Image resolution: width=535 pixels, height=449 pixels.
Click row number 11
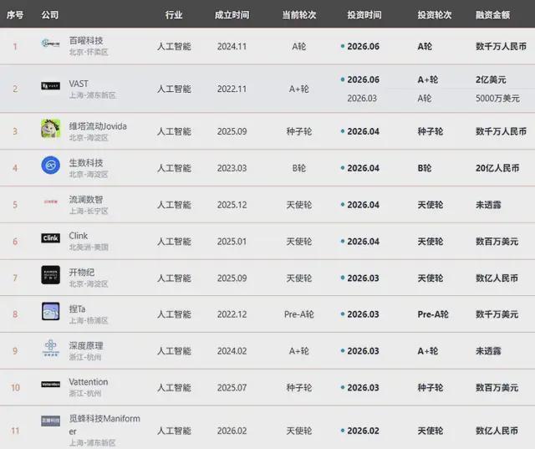[x=15, y=431]
